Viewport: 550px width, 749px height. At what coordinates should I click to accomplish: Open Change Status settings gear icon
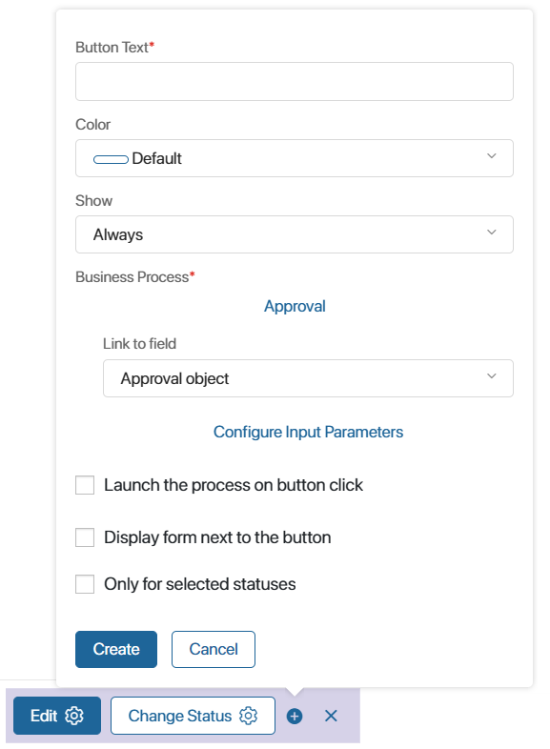249,716
